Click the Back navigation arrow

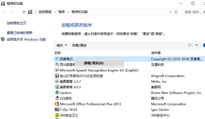tap(4, 12)
